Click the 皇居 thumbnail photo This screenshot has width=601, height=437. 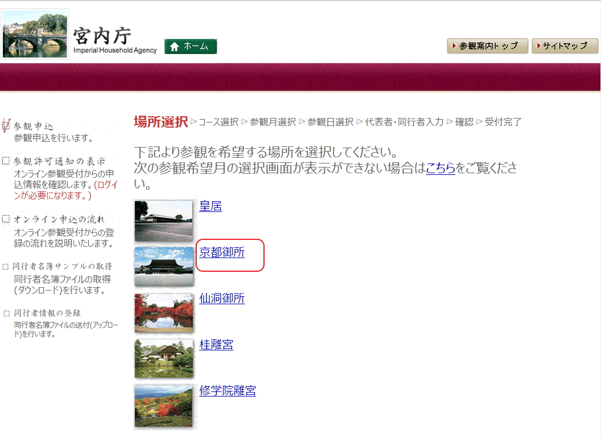point(164,220)
